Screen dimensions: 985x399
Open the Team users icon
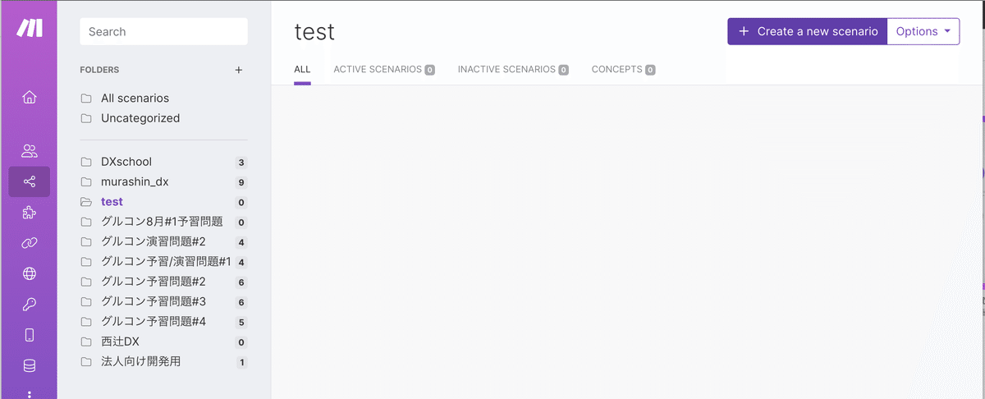[30, 151]
